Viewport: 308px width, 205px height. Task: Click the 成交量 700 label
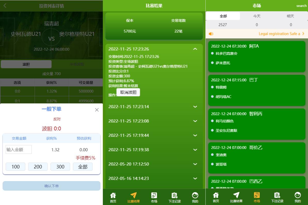(52, 74)
